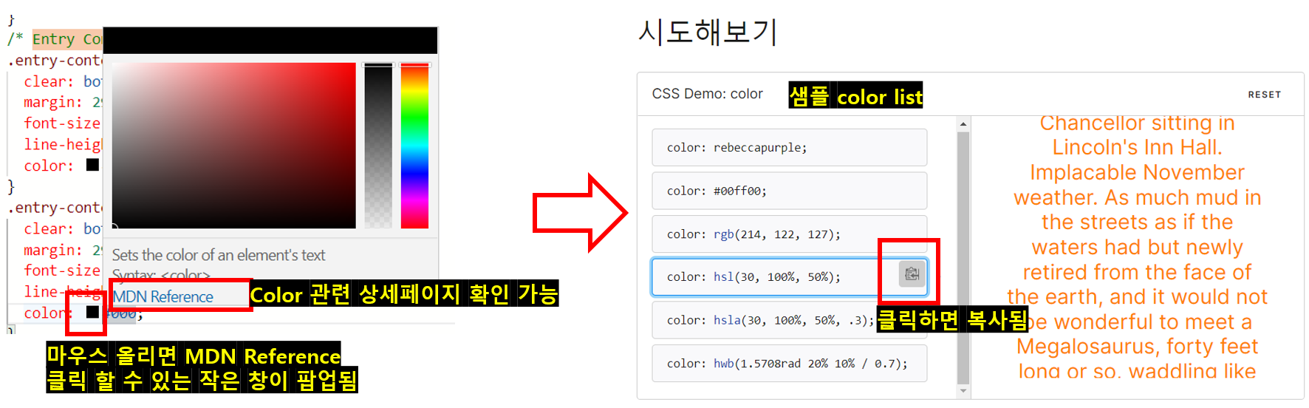Screen dimensions: 1309x408
Task: Click the MDN Reference link in popup
Action: (x=163, y=296)
